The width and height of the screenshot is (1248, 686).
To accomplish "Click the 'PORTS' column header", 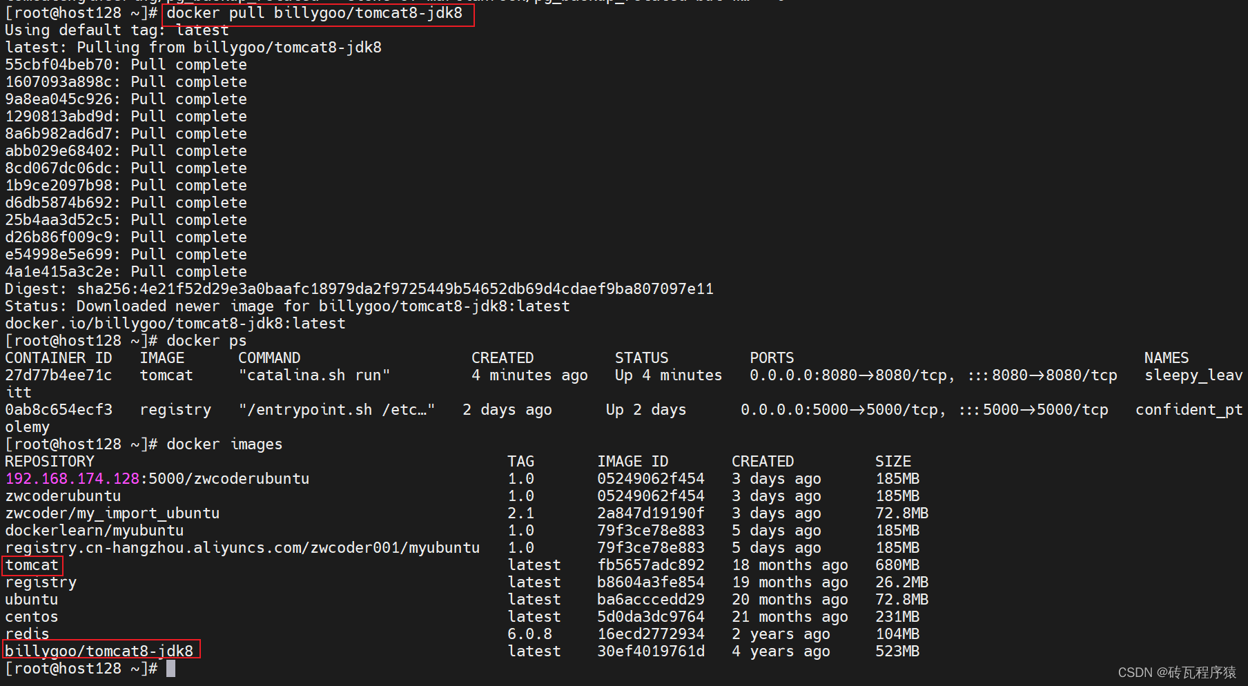I will [x=772, y=358].
